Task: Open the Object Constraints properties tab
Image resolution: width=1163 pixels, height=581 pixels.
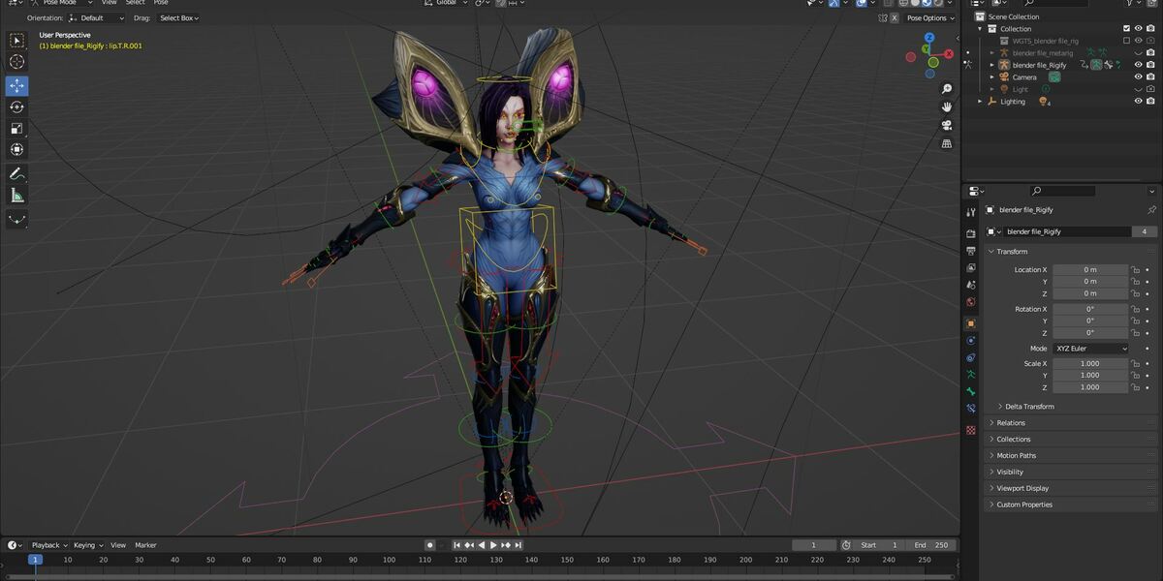Action: [971, 357]
